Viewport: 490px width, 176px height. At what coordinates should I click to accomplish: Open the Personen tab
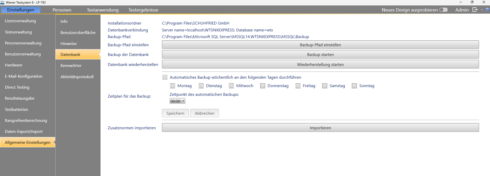(62, 10)
